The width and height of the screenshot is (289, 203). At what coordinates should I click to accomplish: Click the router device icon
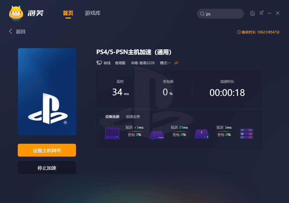click(157, 134)
